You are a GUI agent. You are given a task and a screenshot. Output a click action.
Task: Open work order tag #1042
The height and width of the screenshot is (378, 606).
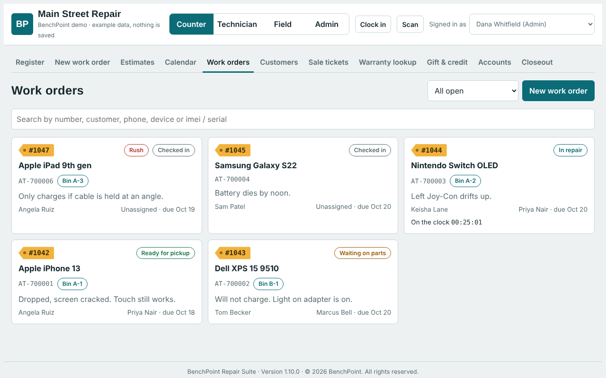pyautogui.click(x=36, y=253)
